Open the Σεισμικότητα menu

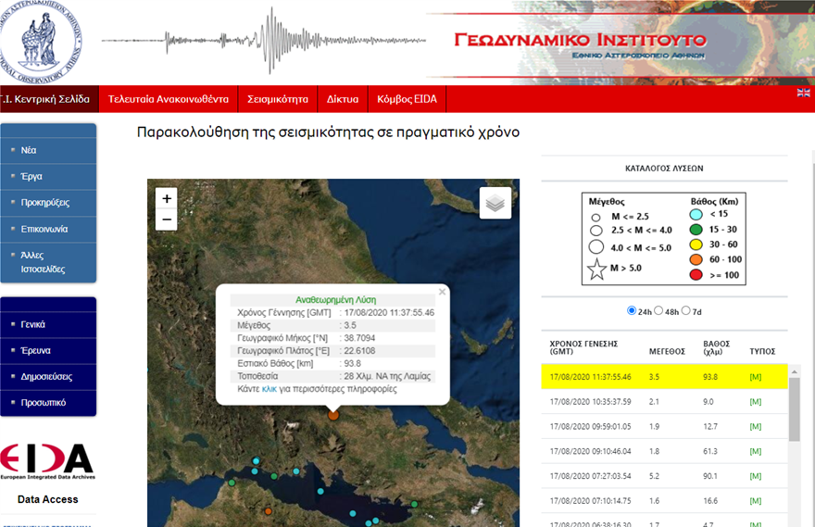(x=277, y=99)
